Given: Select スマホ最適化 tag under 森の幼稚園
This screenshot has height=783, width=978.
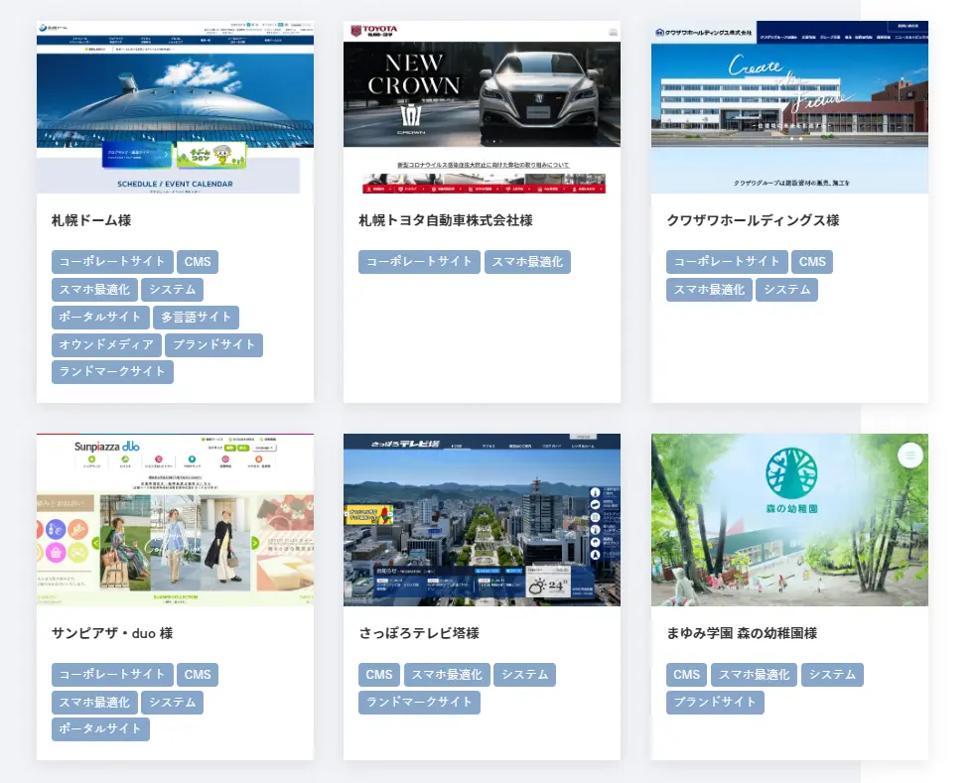Looking at the screenshot, I should click(754, 675).
